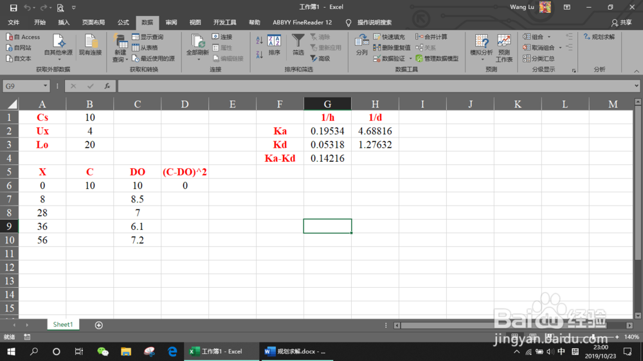Click Subtotal (分类汇总)
Screen dimensions: 643x361
click(x=539, y=58)
